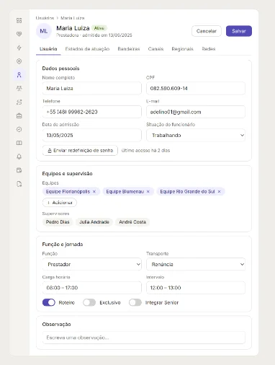The width and height of the screenshot is (275, 365).
Task: Click the Intervalo field showing 12:00 - 13:00
Action: 196,288
